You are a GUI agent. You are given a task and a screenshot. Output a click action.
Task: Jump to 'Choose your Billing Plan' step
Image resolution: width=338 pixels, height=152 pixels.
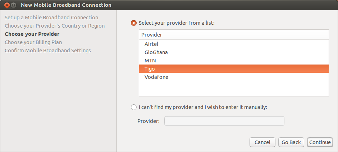pos(33,42)
